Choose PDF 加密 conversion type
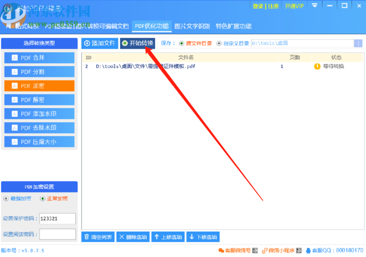The width and height of the screenshot is (366, 257). [39, 86]
